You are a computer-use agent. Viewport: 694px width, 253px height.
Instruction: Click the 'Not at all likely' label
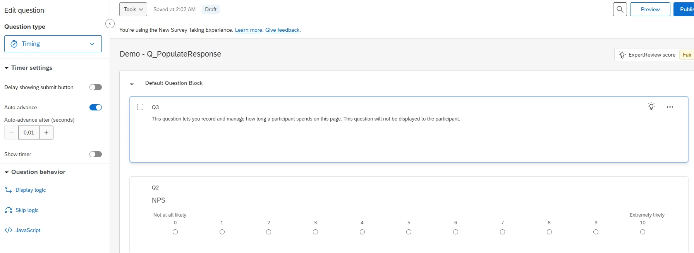click(x=170, y=215)
